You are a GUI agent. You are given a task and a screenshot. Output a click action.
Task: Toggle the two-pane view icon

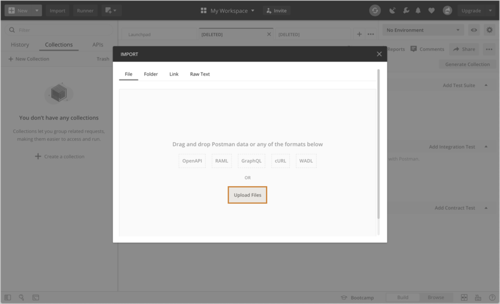tap(464, 297)
